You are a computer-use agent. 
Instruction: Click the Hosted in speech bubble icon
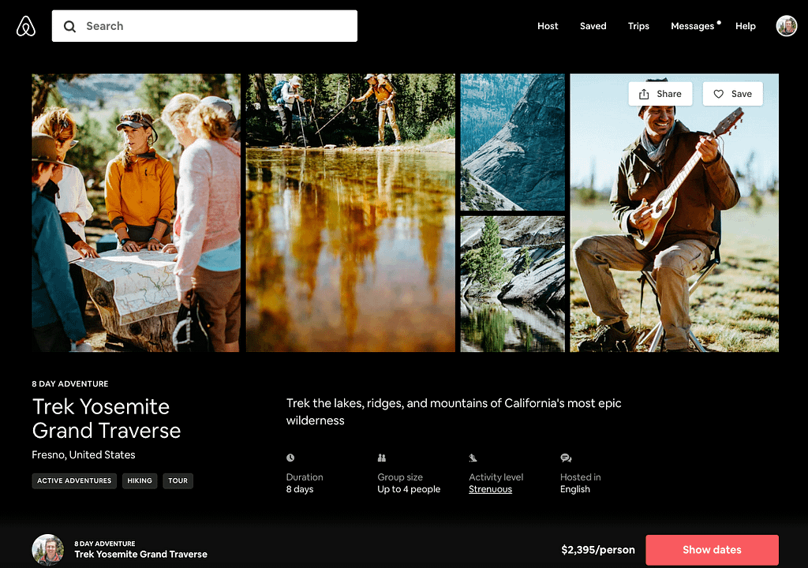[x=566, y=458]
